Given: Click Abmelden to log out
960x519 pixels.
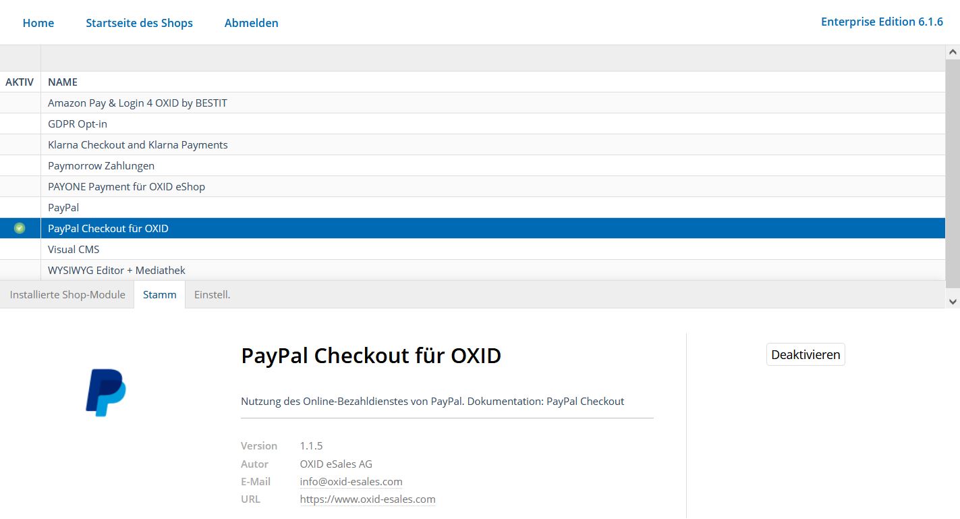Looking at the screenshot, I should point(251,23).
